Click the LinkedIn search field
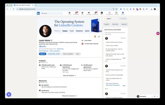This screenshot has height=105, width=165. coord(52,13)
